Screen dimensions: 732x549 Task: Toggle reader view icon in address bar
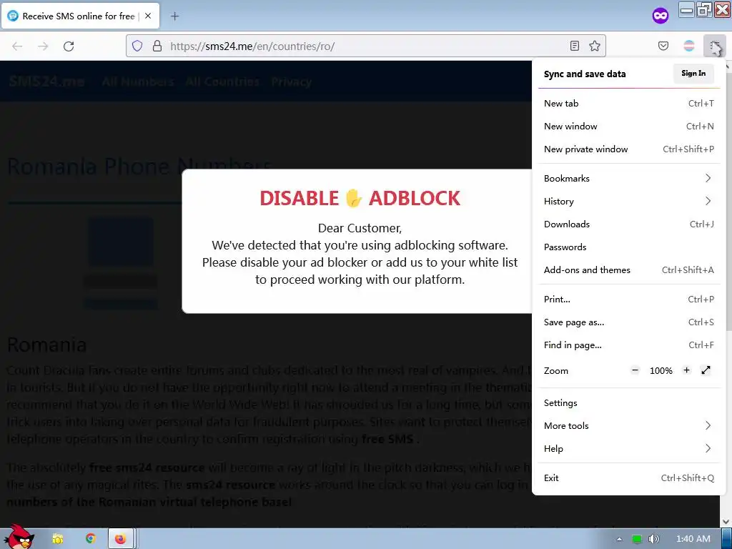[575, 46]
